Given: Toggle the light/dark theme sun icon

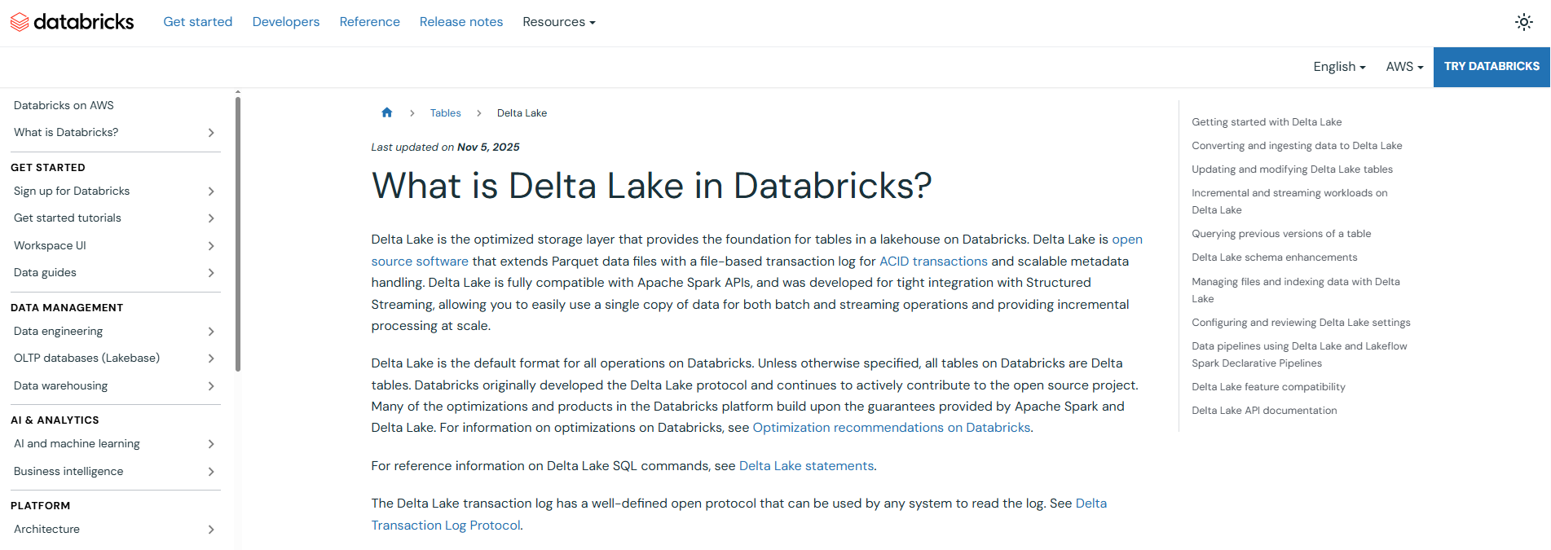Looking at the screenshot, I should point(1523,22).
